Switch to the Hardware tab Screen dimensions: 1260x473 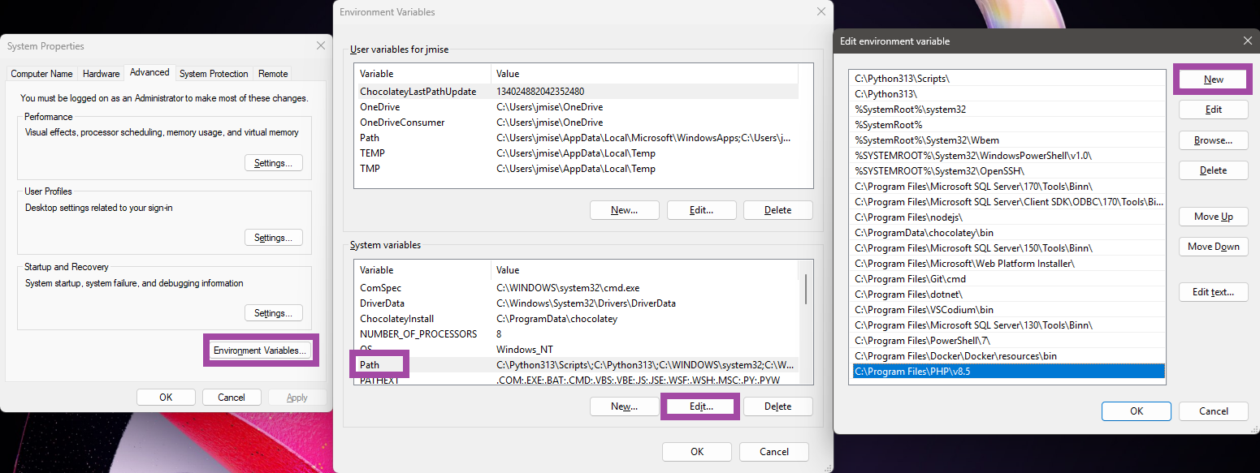[x=101, y=73]
